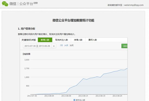Click the weixinmp@qq.com email address

pyautogui.click(x=134, y=5)
